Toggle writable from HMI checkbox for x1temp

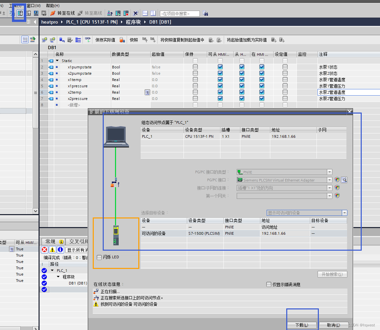tap(242, 80)
